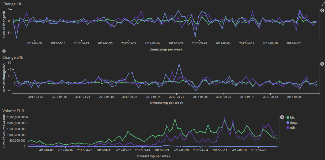This screenshot has height=160, width=325.
Task: Click the 2017-04-09 tick in Change.1h chart
Action: pyautogui.click(x=34, y=43)
